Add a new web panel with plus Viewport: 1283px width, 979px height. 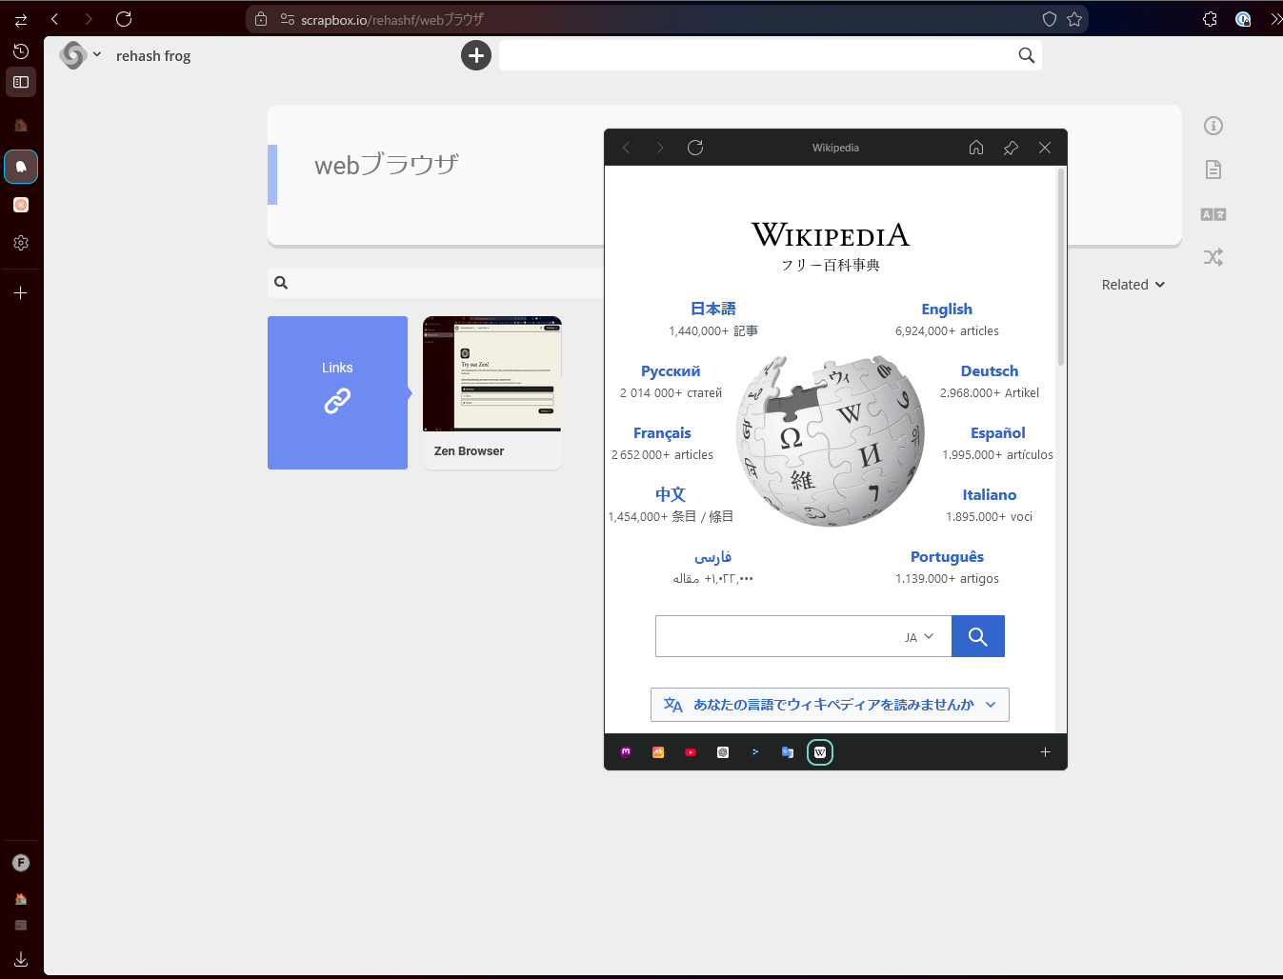coord(1045,752)
